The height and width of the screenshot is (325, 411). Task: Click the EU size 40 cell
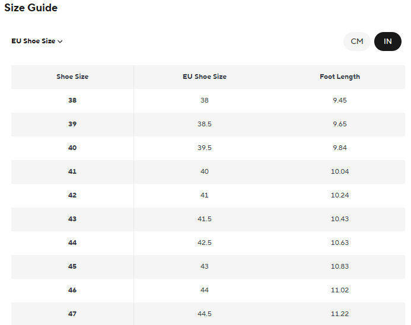(205, 172)
